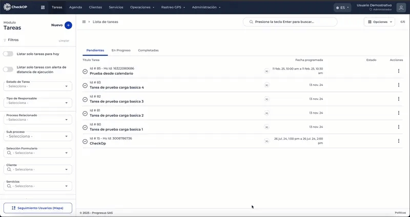Click the blue plus Nuevo icon

(69, 25)
